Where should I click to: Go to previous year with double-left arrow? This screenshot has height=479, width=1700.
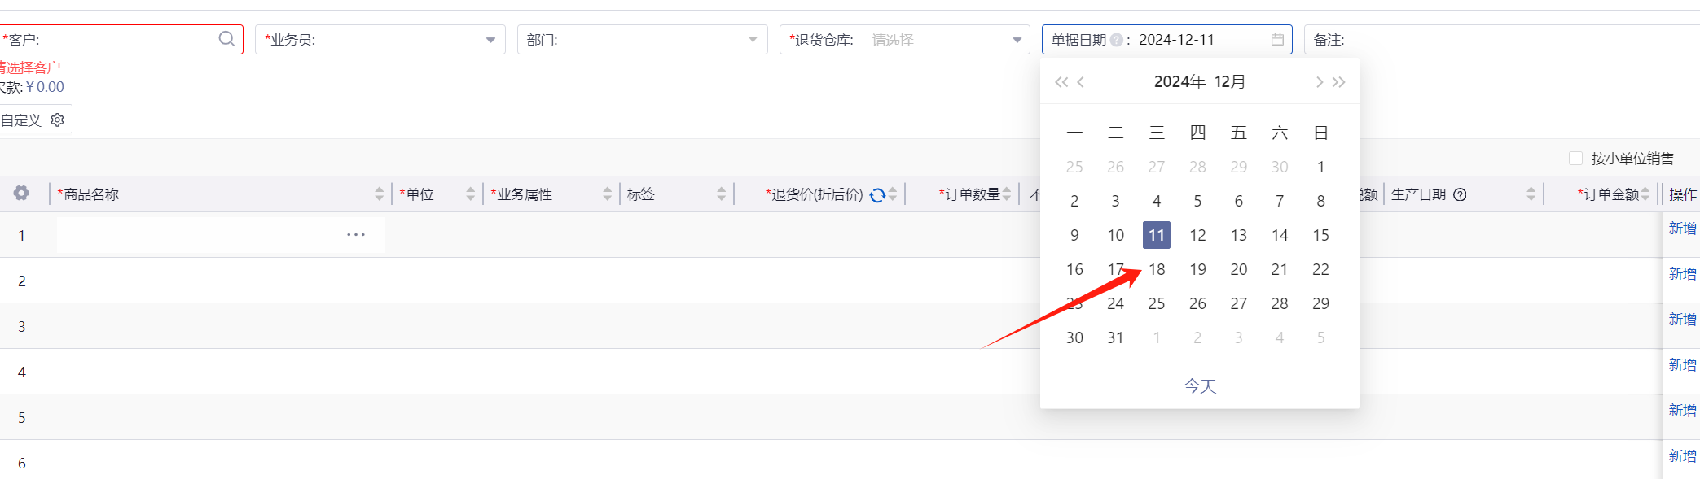[1061, 82]
